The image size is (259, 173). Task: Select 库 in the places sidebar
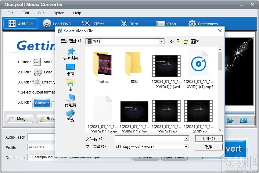click(x=70, y=85)
